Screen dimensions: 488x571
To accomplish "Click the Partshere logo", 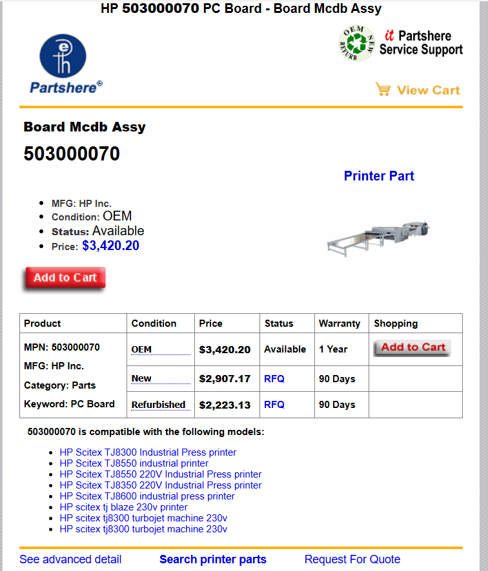I will click(x=64, y=63).
